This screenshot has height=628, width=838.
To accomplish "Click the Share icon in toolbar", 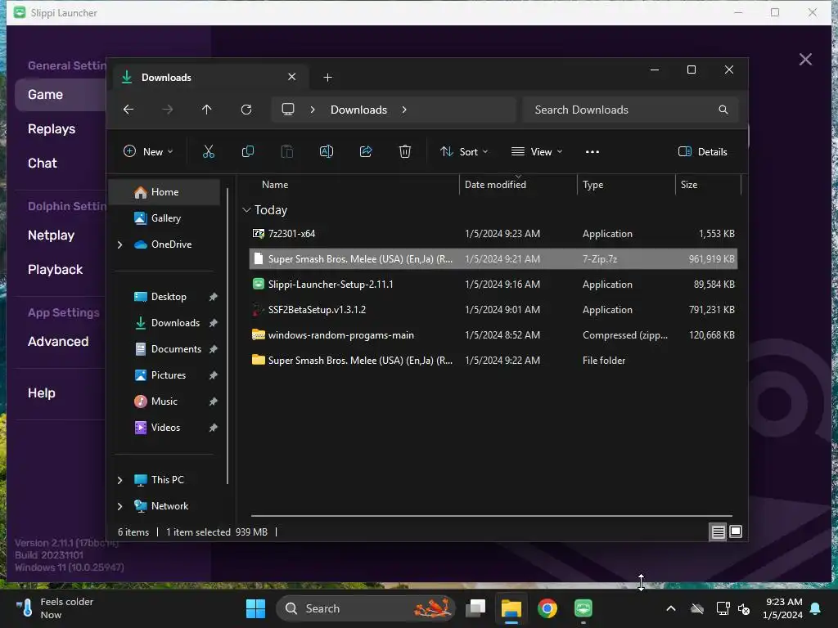I will 366,151.
